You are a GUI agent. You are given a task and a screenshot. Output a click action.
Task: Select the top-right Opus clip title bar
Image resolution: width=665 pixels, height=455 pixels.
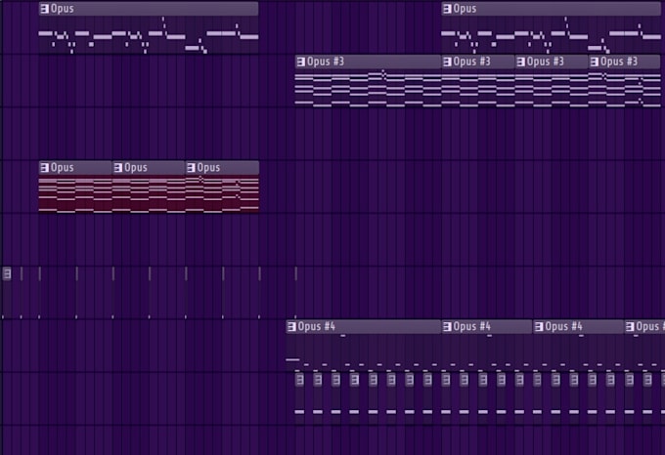coord(551,9)
